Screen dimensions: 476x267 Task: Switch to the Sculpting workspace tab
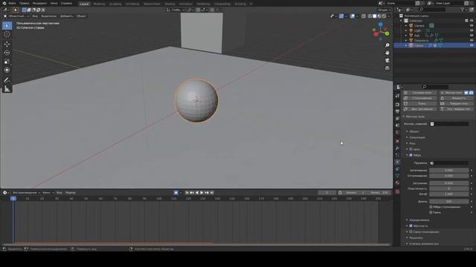point(115,4)
